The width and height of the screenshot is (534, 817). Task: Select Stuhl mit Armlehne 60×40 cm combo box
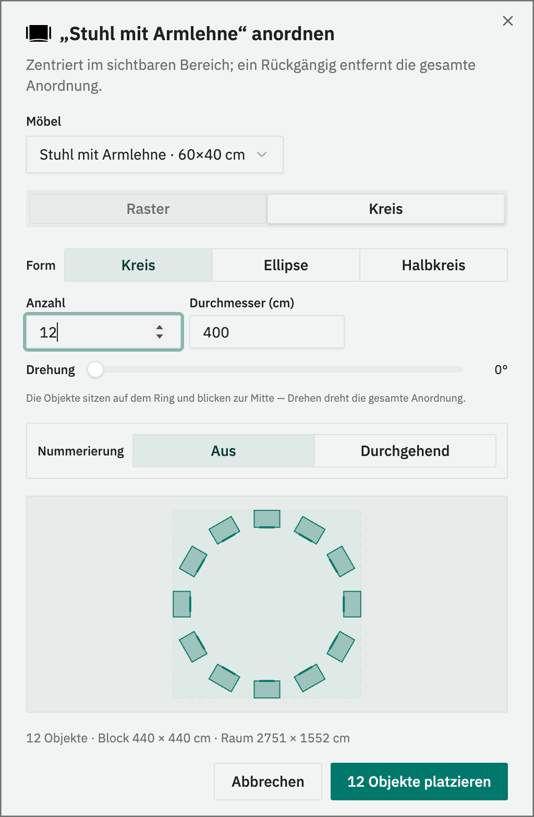click(x=155, y=154)
